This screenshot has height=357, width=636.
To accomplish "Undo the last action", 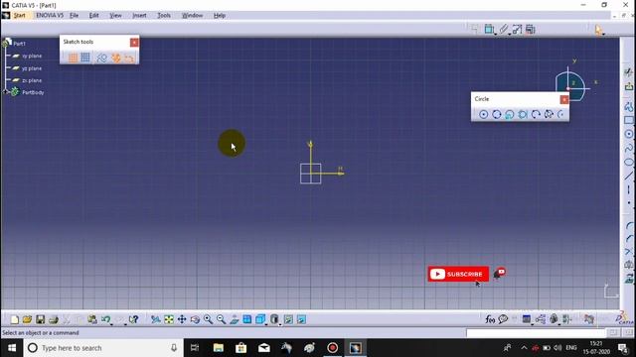I will pyautogui.click(x=105, y=319).
